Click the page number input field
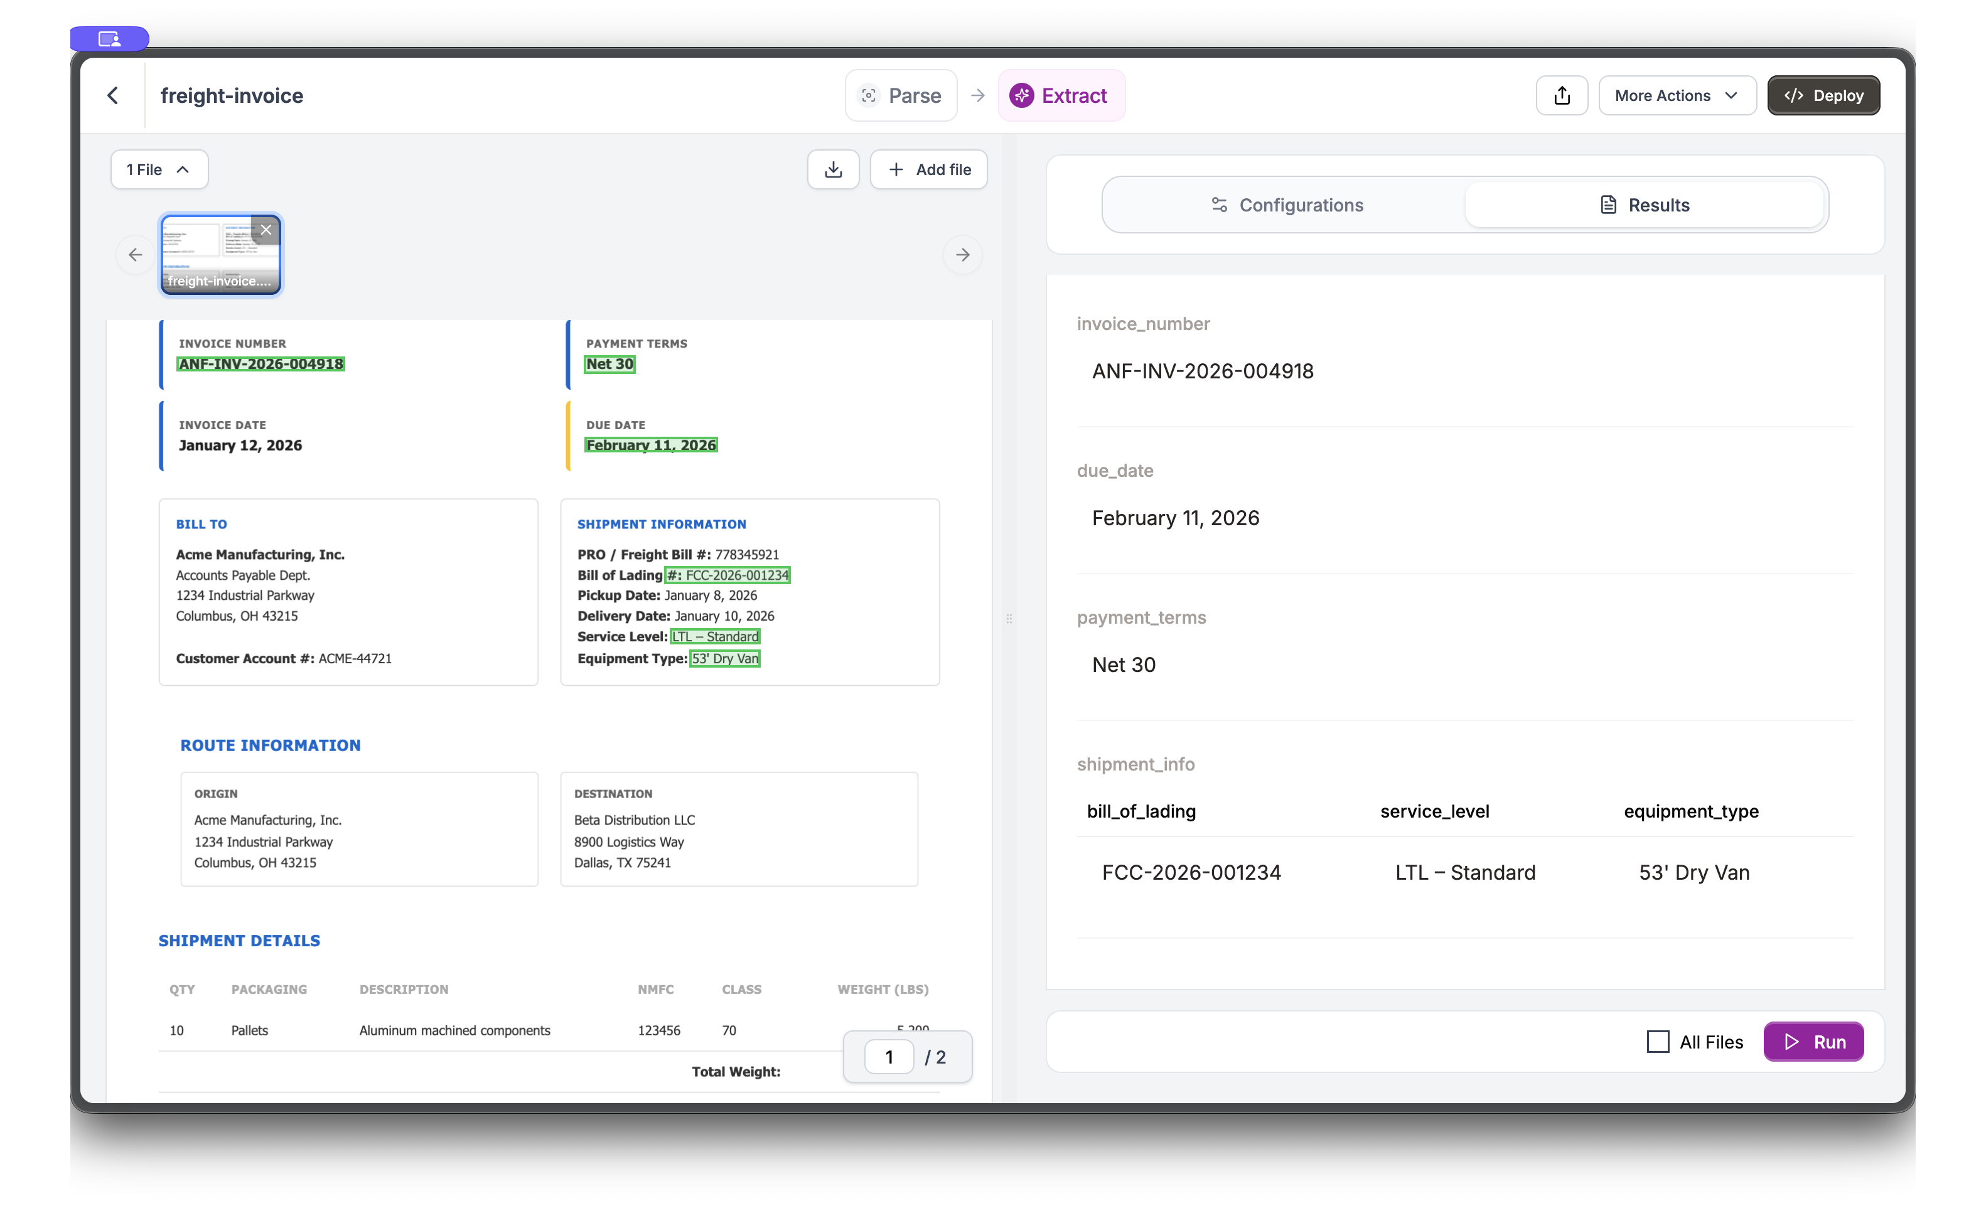 [x=888, y=1057]
